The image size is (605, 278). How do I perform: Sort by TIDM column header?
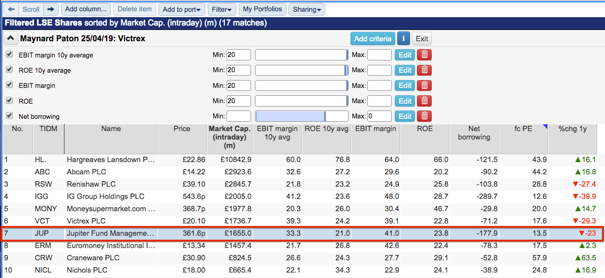[x=48, y=139]
